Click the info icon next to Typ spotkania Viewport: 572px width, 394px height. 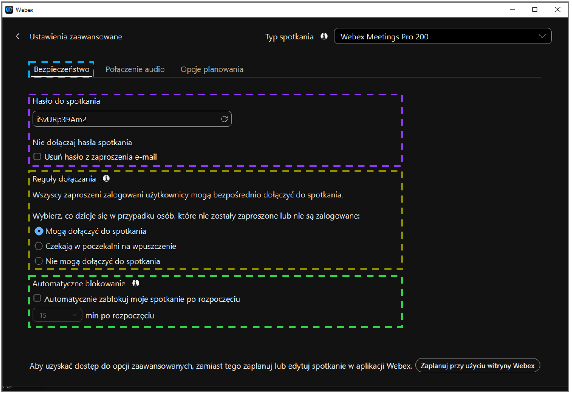[x=324, y=36]
